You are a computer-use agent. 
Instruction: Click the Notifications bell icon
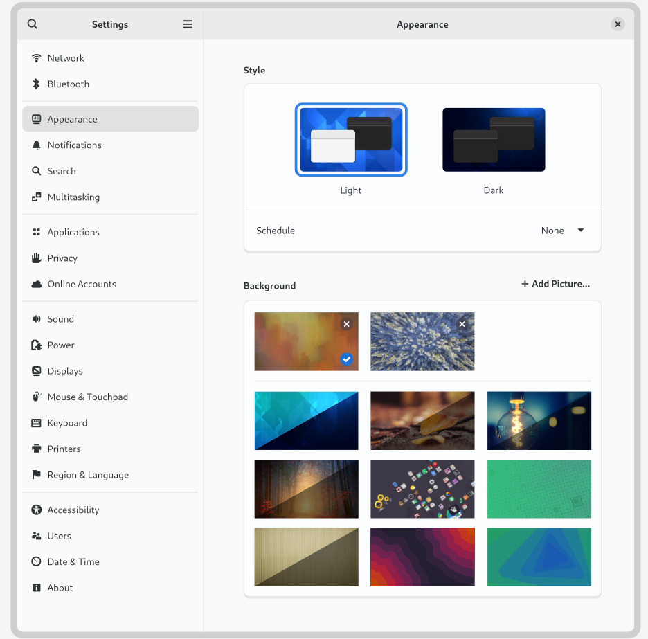37,145
